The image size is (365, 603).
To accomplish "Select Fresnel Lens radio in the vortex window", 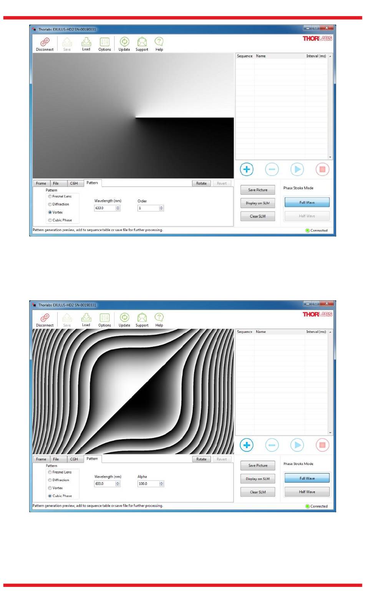I will click(50, 197).
